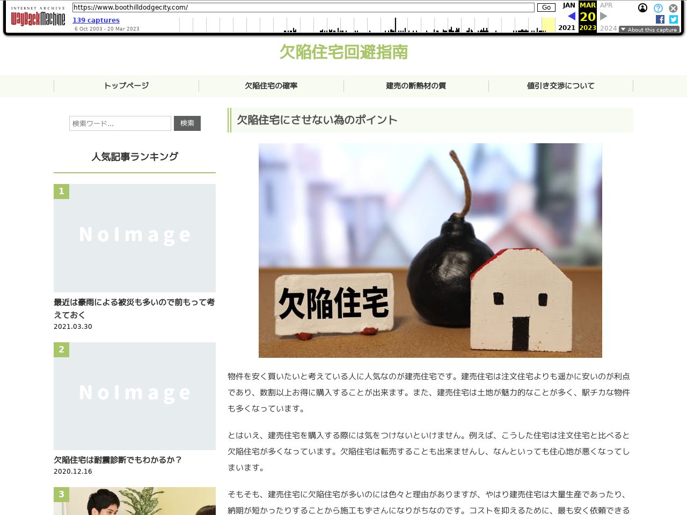This screenshot has height=515, width=687.
Task: Open the 建売の断熱材の質 menu item
Action: (416, 86)
